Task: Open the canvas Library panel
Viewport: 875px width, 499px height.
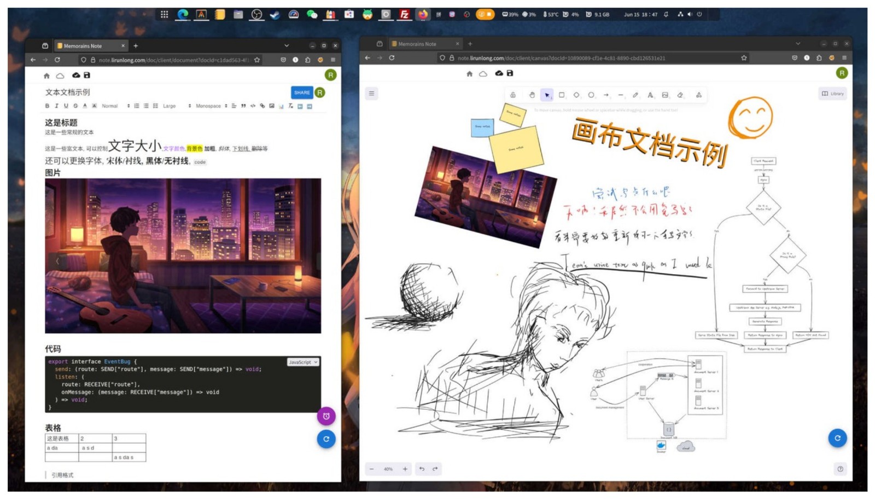Action: tap(832, 94)
